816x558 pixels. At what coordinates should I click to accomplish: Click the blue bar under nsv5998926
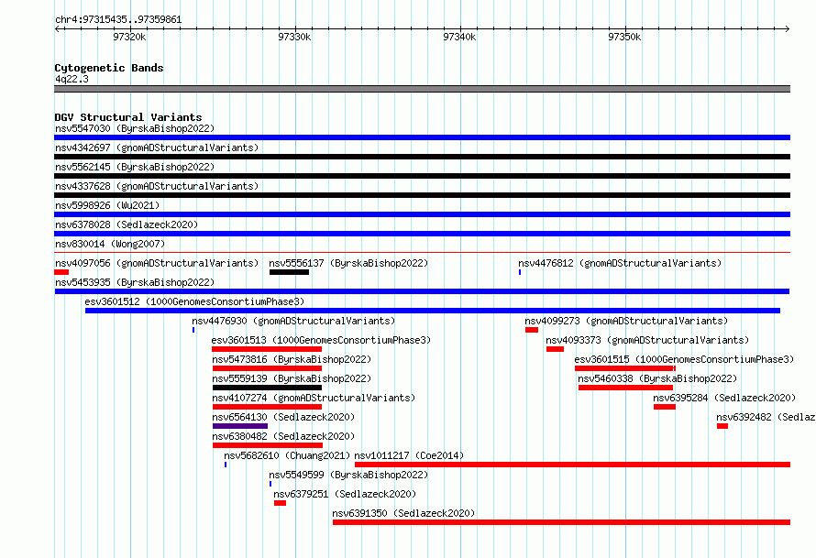pyautogui.click(x=422, y=214)
